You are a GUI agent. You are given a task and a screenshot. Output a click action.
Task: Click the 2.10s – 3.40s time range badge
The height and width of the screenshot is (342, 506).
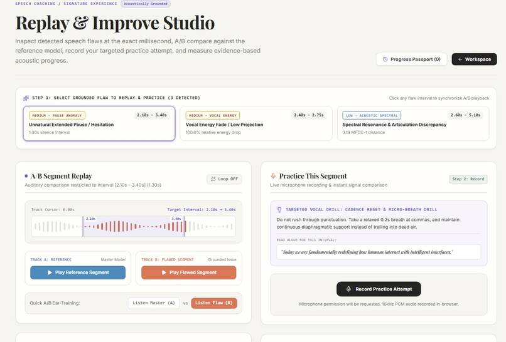(152, 115)
